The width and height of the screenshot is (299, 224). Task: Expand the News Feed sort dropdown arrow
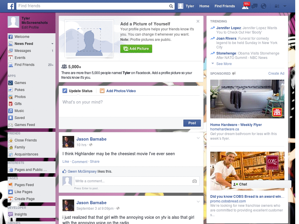[x=52, y=44]
